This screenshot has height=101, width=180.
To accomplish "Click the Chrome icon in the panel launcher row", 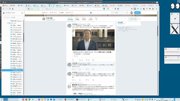I will point(30,100).
